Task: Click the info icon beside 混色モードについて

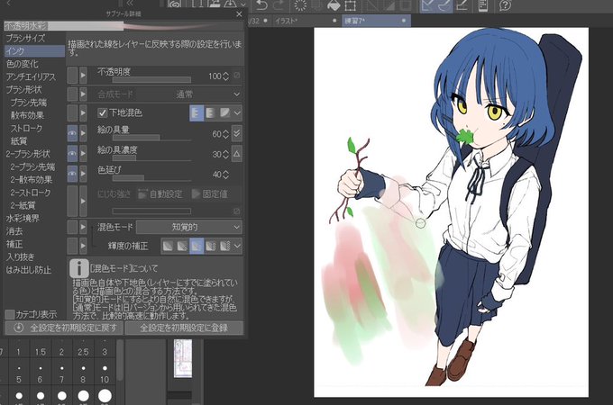Action: (x=79, y=268)
